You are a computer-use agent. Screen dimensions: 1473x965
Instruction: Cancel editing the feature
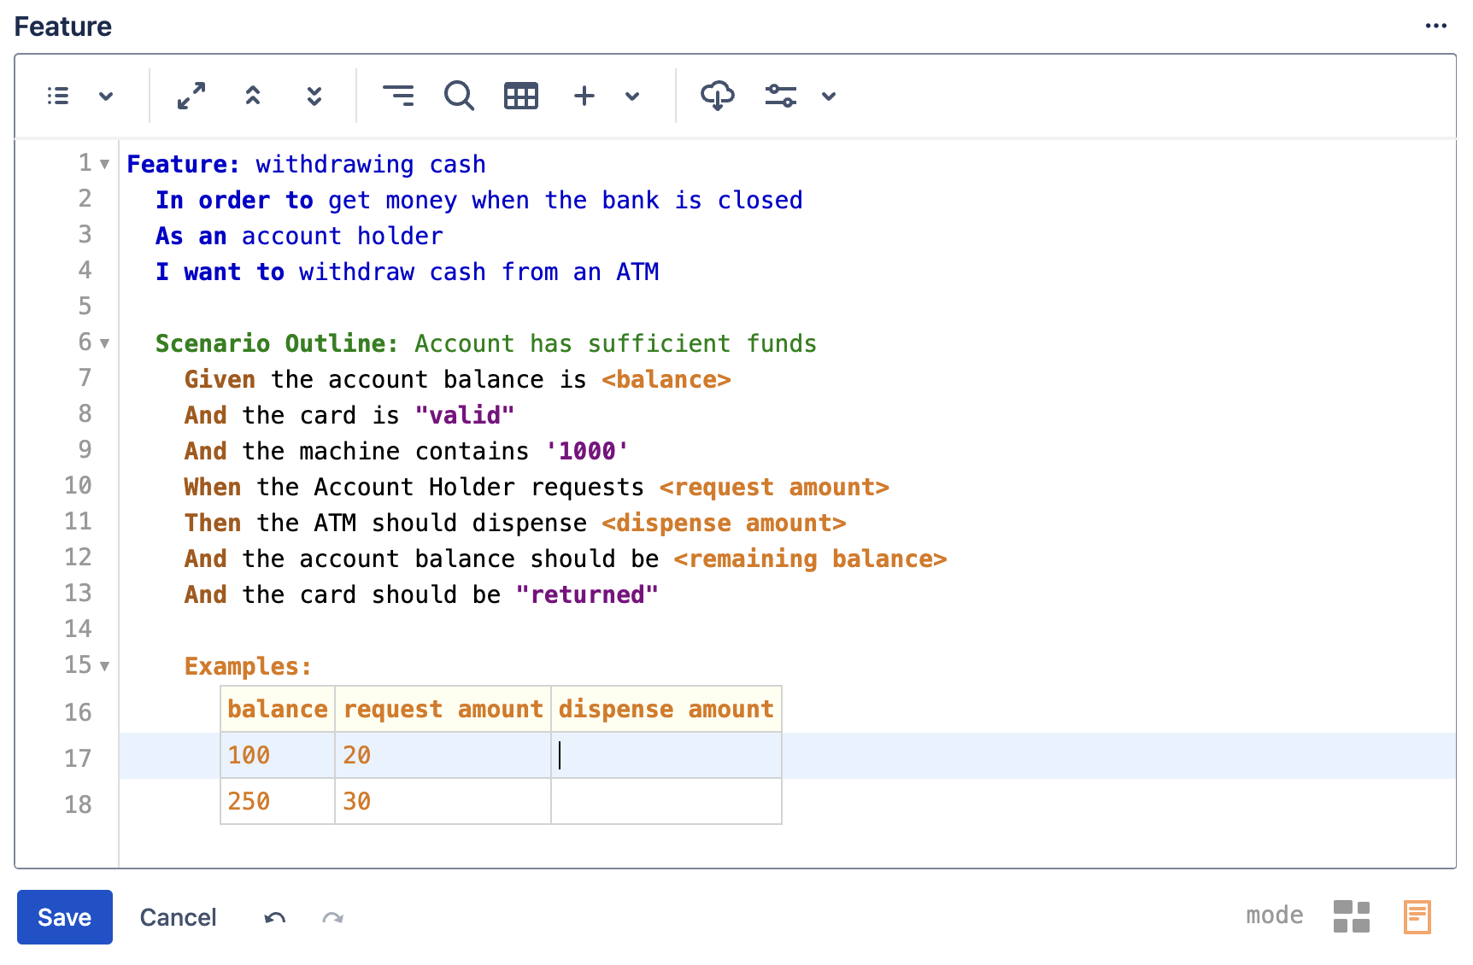coord(178,917)
